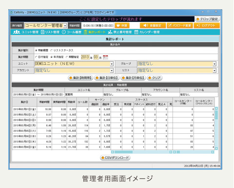The width and height of the screenshot is (234, 188).
Task: Click the horizontal scrollbar thumb under コールセンター columns
Action: pos(178,152)
